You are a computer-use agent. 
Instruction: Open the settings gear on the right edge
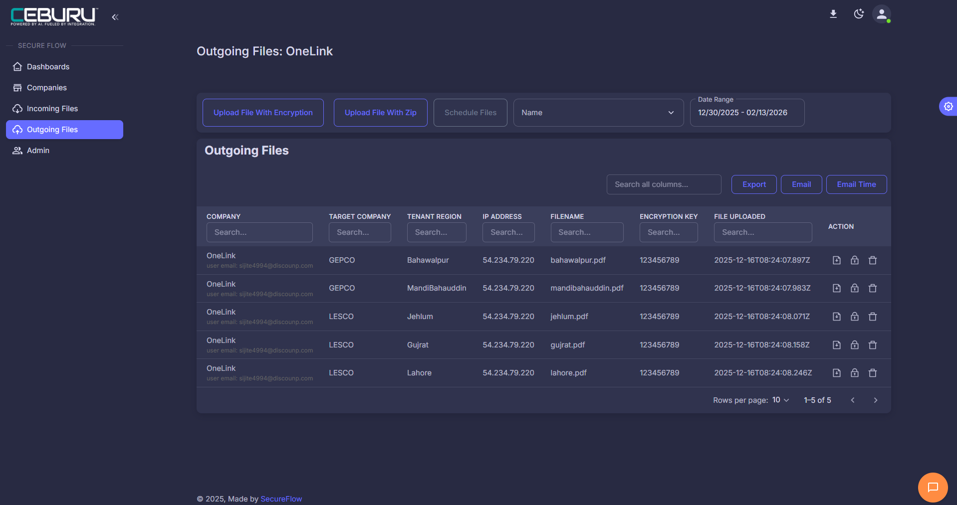(x=948, y=106)
